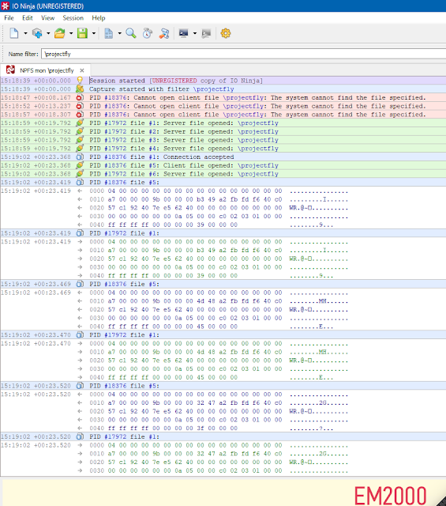The width and height of the screenshot is (446, 506).
Task: Select 'PID #17972 file #1:' at +00:23.520
Action: 125,436
